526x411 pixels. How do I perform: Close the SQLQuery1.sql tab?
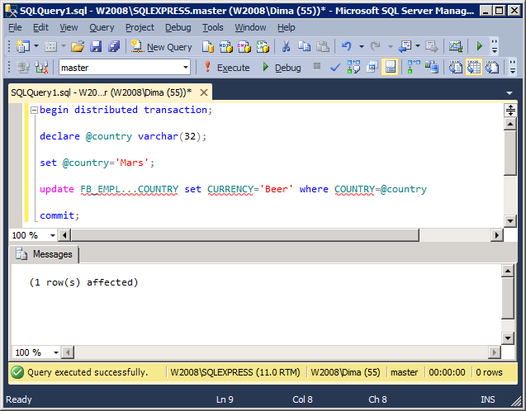204,92
